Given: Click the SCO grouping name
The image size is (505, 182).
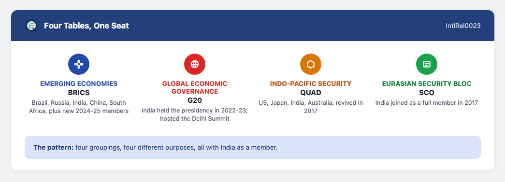Looking at the screenshot, I should coord(427,93).
